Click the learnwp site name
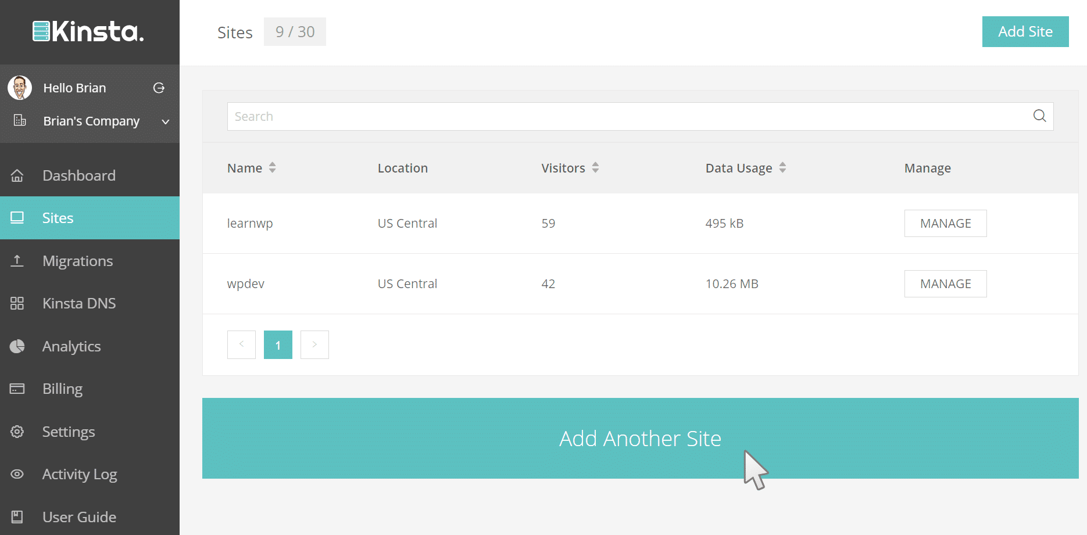The height and width of the screenshot is (535, 1087). click(250, 224)
